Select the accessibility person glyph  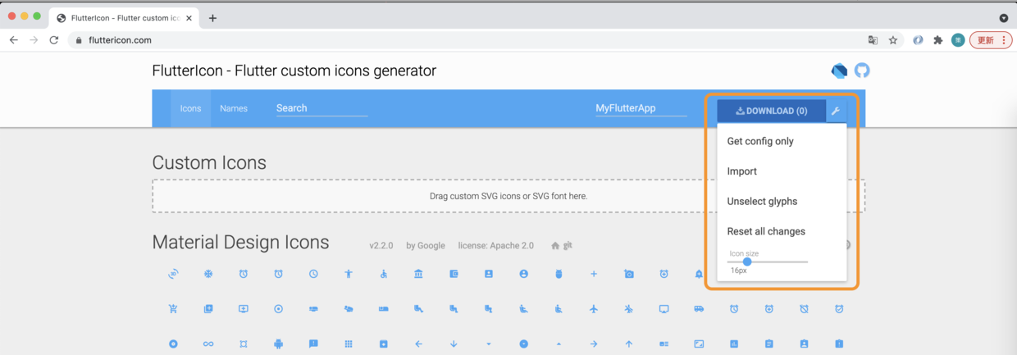349,274
